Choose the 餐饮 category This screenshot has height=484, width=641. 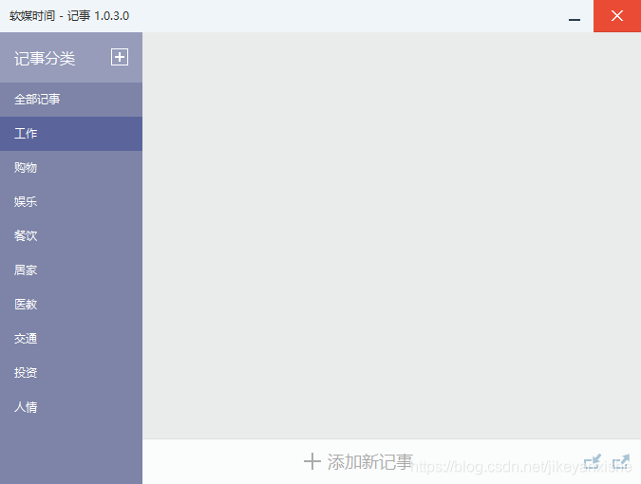point(71,236)
